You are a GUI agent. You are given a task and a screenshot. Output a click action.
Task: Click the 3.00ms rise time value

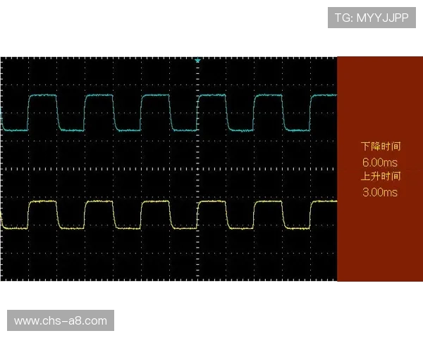[x=380, y=192]
